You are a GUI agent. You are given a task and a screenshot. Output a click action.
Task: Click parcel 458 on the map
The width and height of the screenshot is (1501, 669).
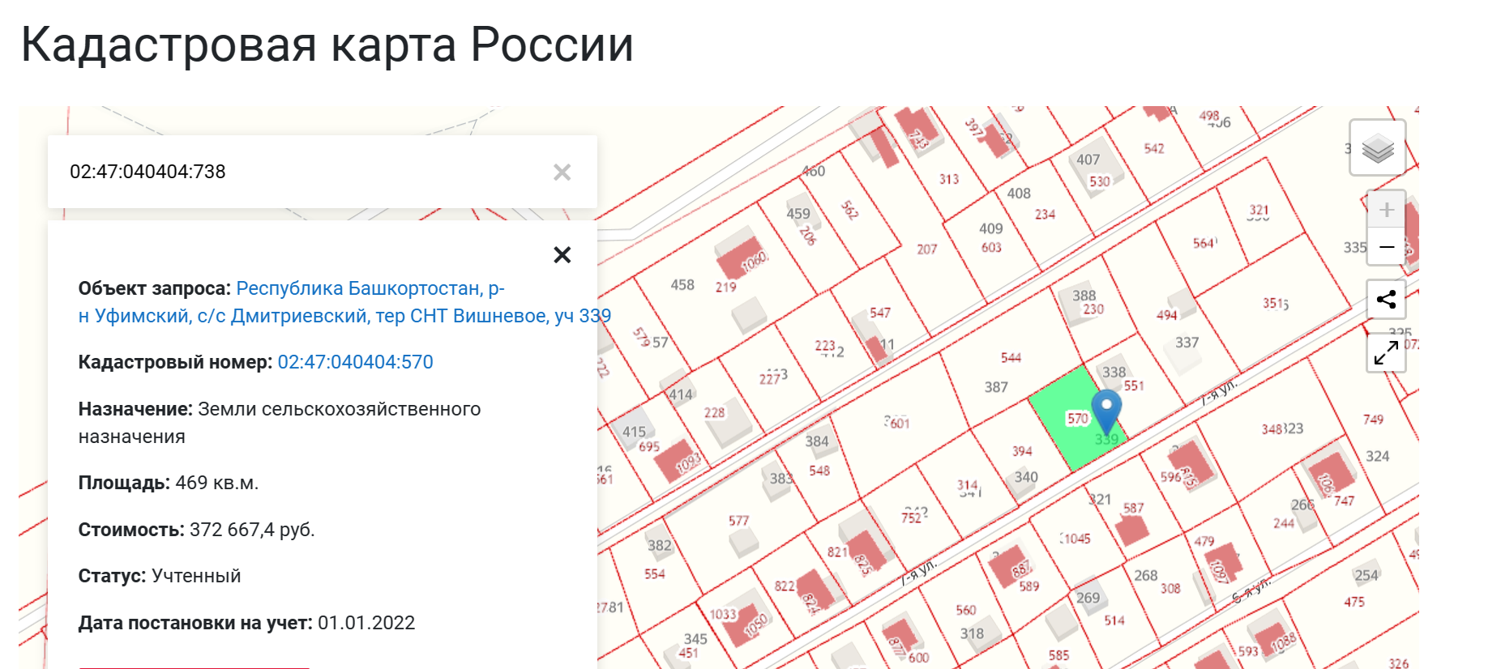[x=682, y=285]
